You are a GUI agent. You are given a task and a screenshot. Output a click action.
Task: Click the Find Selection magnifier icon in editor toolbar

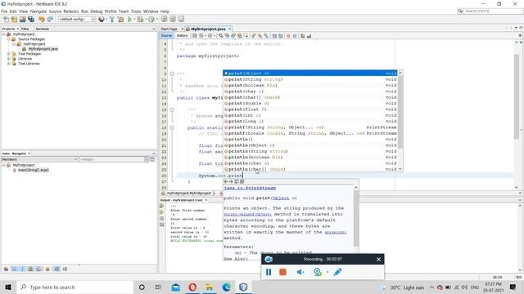point(220,36)
